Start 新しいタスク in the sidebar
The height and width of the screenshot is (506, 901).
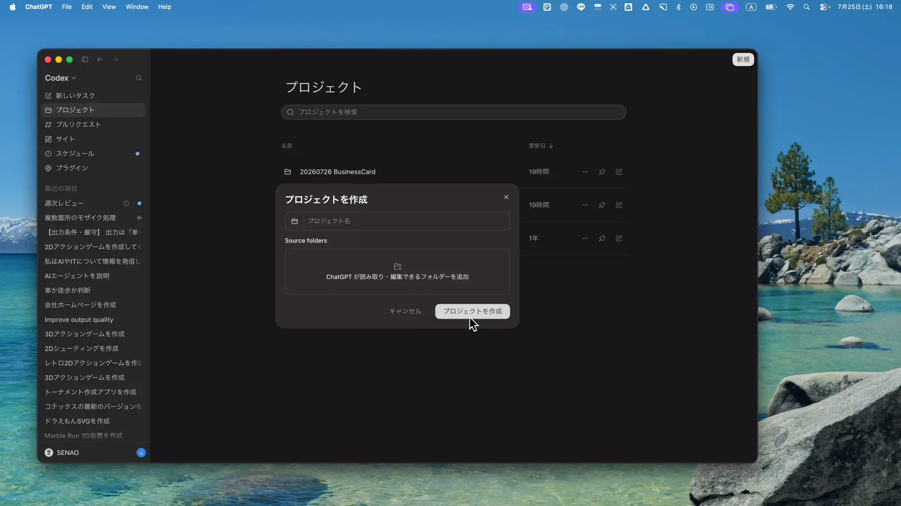[x=93, y=96]
